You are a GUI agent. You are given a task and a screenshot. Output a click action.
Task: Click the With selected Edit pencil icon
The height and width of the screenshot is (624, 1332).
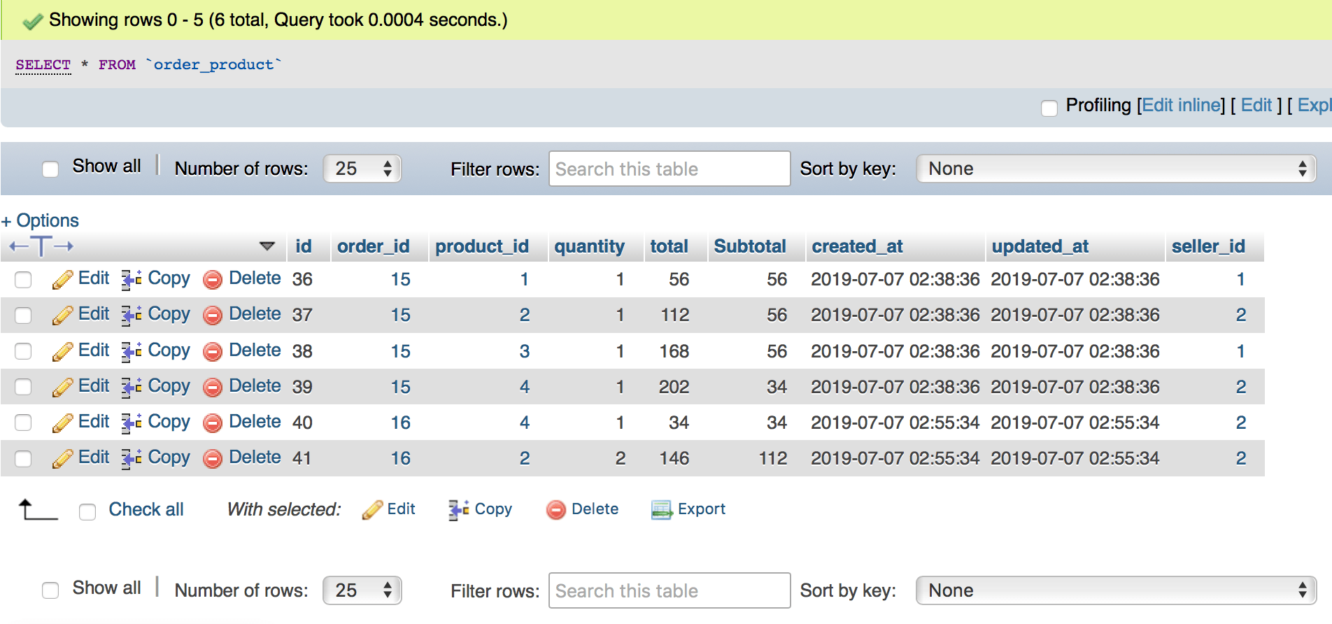coord(372,510)
